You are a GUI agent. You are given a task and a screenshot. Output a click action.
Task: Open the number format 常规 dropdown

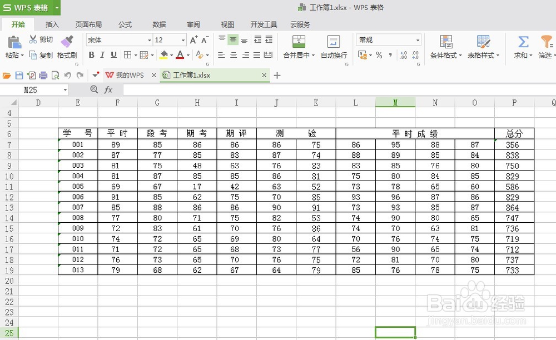pyautogui.click(x=418, y=40)
